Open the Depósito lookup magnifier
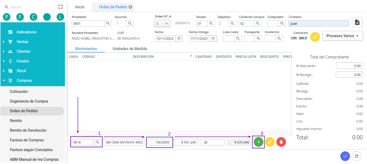 (233, 24)
